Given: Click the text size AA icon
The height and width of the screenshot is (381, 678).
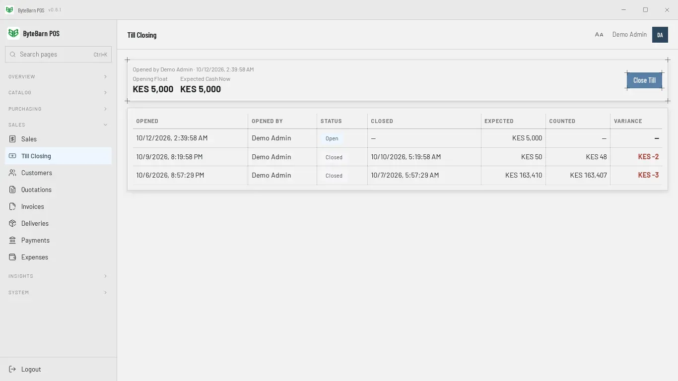Looking at the screenshot, I should 599,35.
